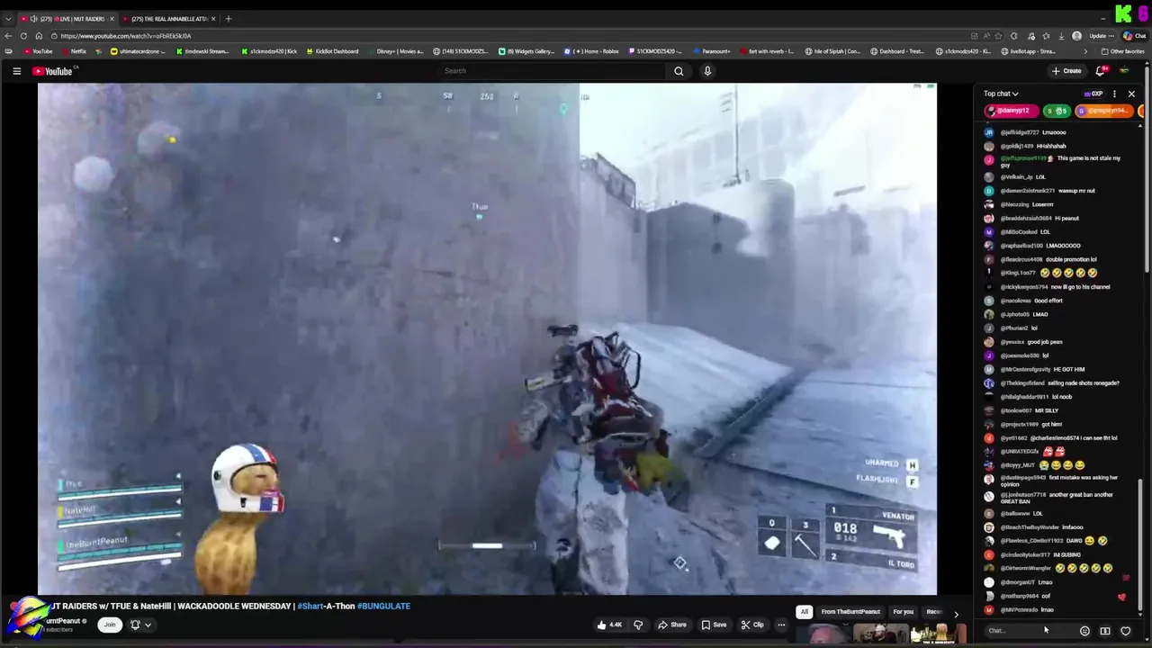Click the green gifted memberships chip
1152x648 pixels.
[1057, 111]
